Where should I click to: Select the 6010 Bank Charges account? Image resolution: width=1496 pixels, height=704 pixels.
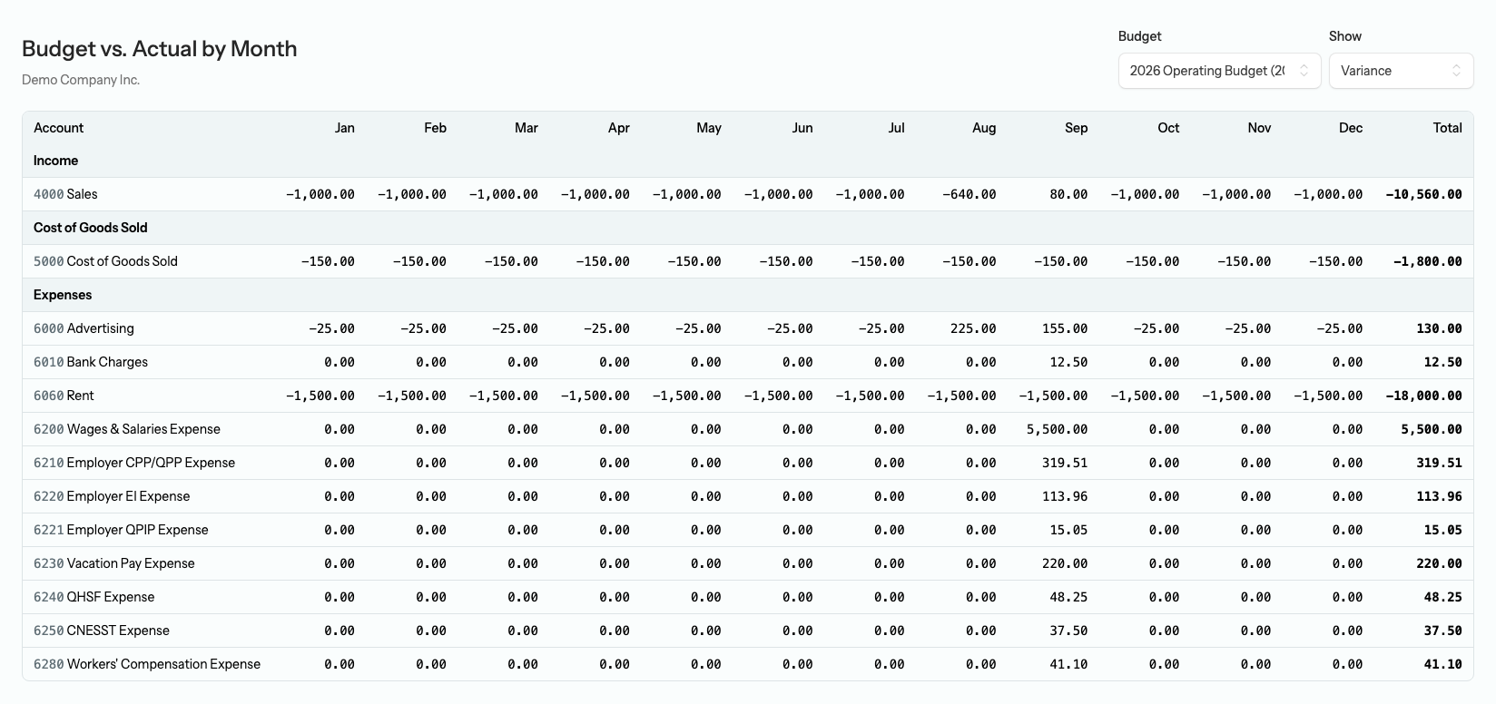click(91, 362)
